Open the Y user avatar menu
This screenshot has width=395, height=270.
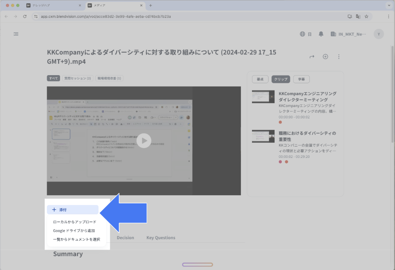click(379, 34)
